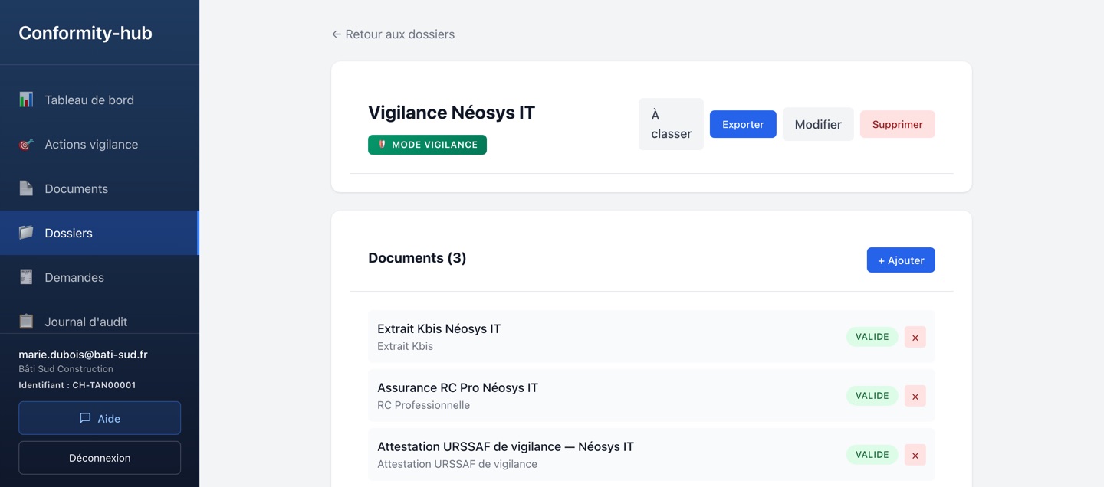
Task: Delete the dossier with Supprimer
Action: [x=898, y=124]
